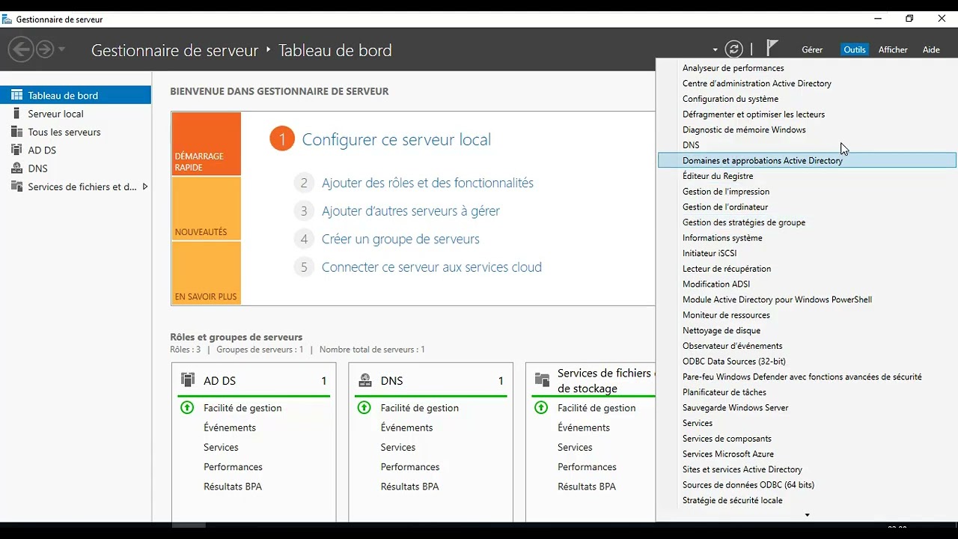Select the EN SAVOIR PLUS tile
Viewport: 958px width, 539px height.
[206, 273]
